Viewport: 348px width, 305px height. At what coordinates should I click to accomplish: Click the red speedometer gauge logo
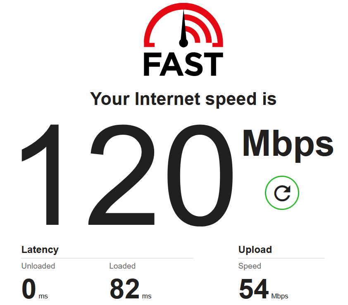(x=184, y=25)
